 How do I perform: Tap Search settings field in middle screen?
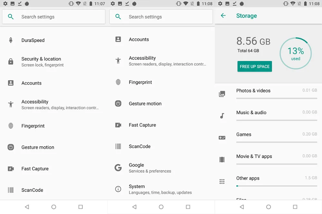[x=161, y=17]
